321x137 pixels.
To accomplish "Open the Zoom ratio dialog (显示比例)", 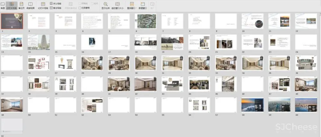I will 105,5.
